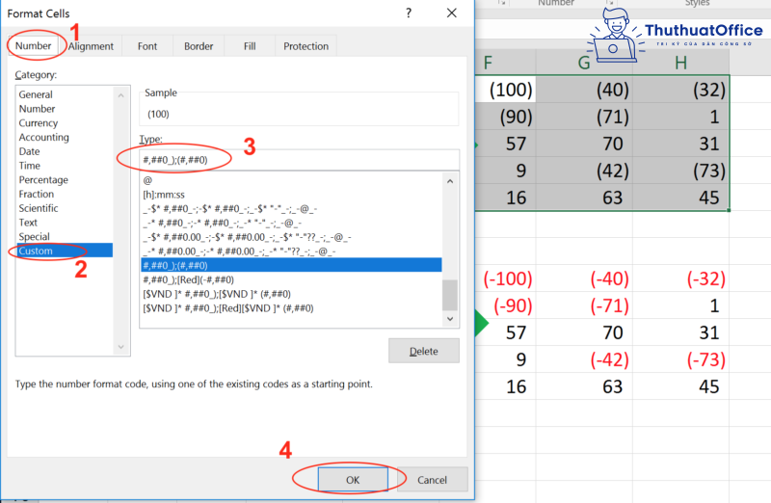
Task: Select column F header in spreadsheet
Action: click(505, 63)
